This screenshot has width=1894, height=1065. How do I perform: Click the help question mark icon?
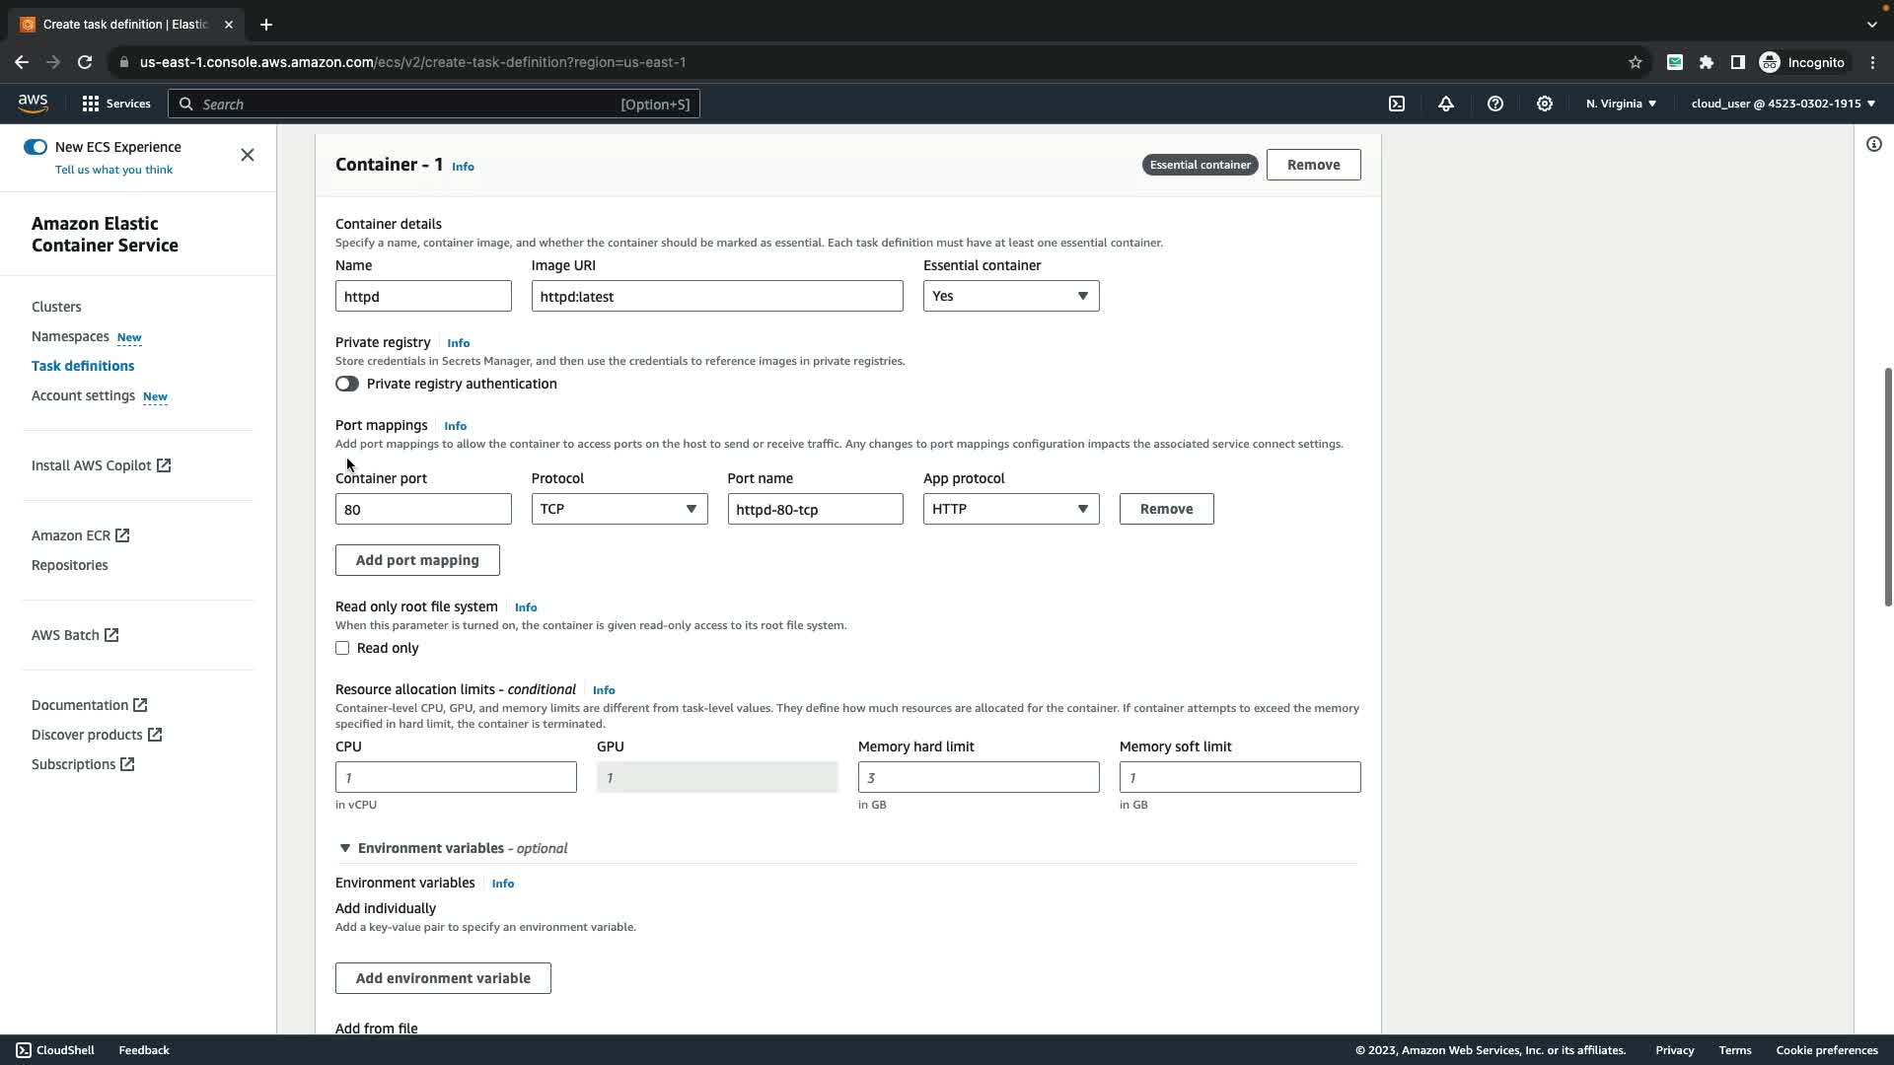click(1495, 104)
